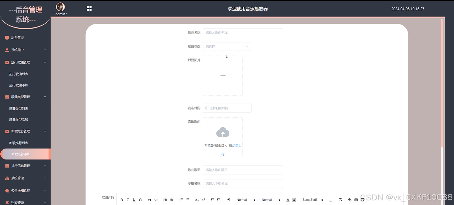
Task: Apply Heading 1 with the H1 icon
Action: pyautogui.click(x=165, y=200)
